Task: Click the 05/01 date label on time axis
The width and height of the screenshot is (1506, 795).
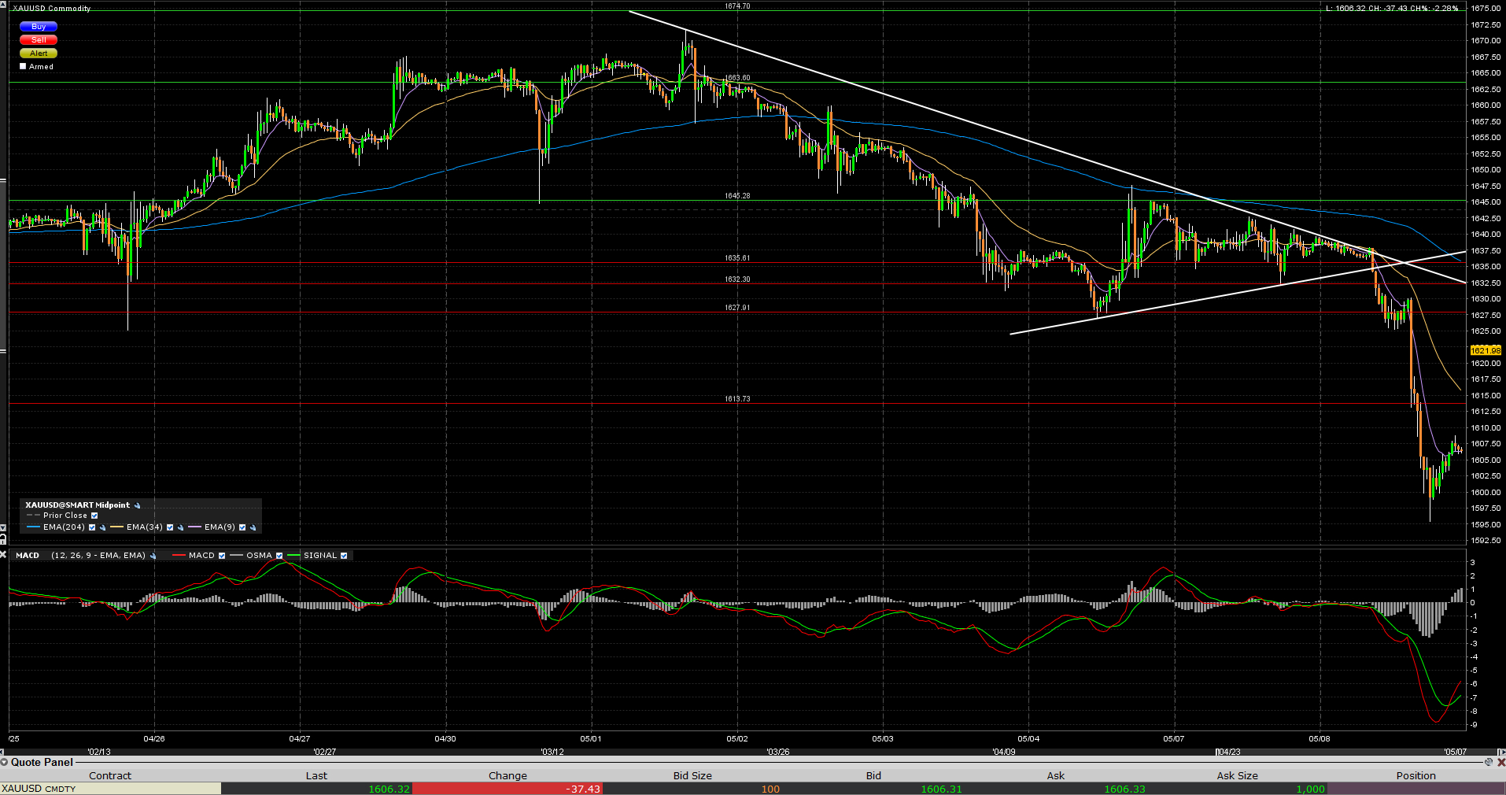Action: tap(591, 738)
